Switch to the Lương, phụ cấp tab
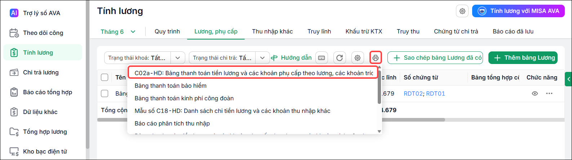The width and height of the screenshot is (572, 160). 216,32
